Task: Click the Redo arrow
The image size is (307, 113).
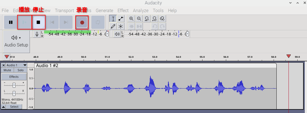Action: 162,26
